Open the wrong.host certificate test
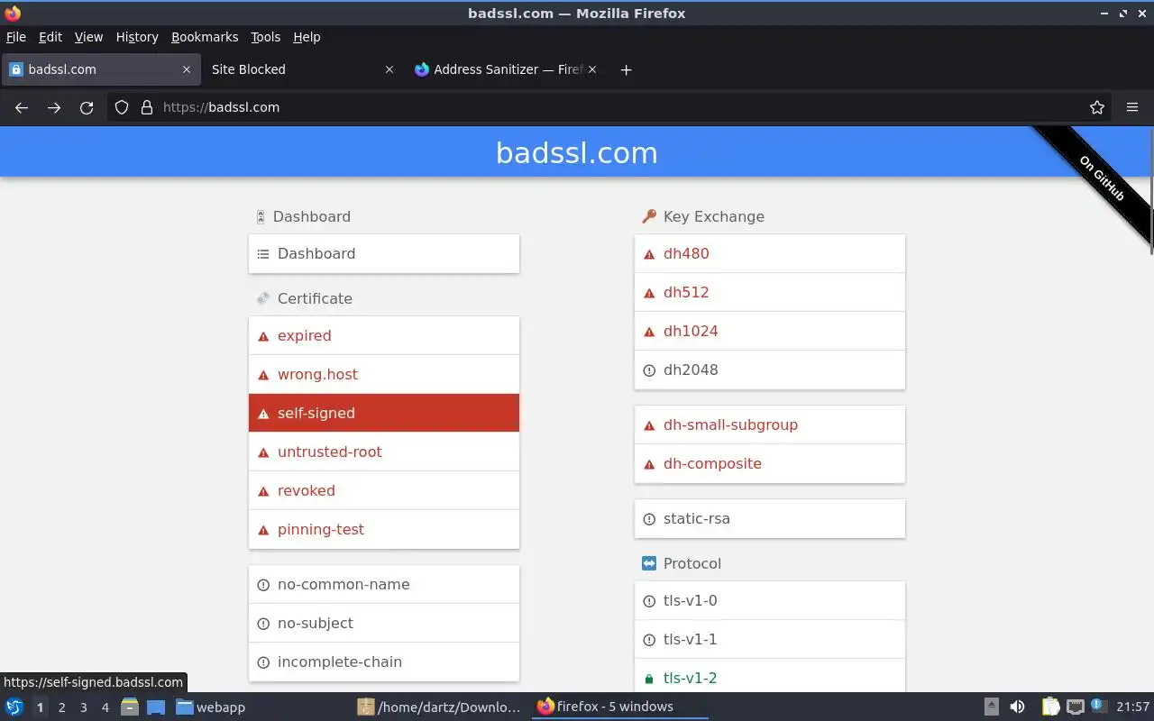The height and width of the screenshot is (721, 1154). click(384, 375)
